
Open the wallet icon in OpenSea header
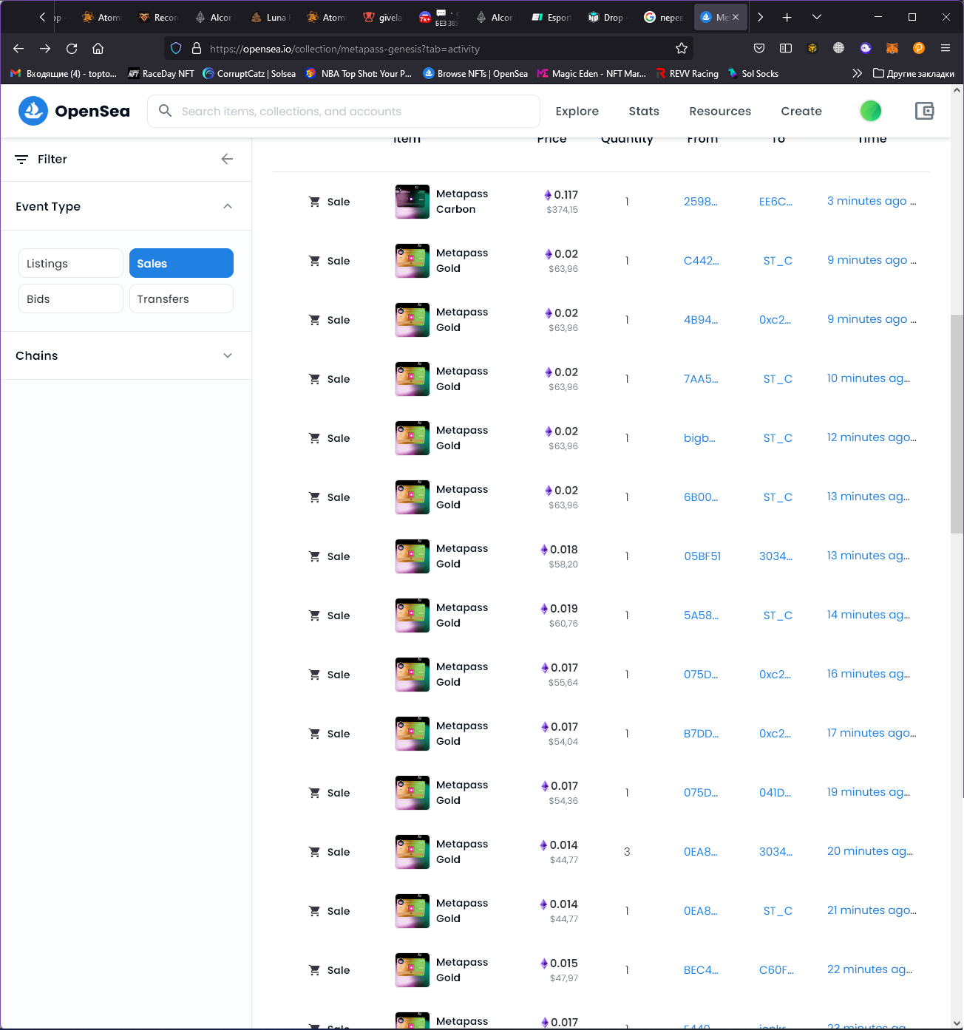pyautogui.click(x=924, y=111)
